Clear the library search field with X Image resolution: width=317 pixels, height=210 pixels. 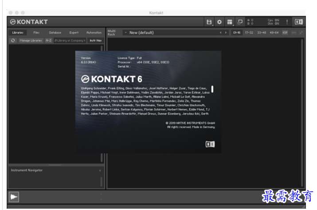(85, 40)
